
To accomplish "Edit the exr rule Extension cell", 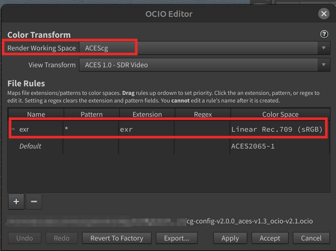I will point(146,129).
